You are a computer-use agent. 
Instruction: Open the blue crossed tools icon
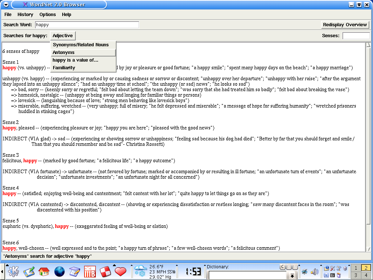339,269
